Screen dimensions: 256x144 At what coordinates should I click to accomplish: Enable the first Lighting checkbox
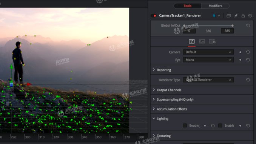(x=185, y=126)
